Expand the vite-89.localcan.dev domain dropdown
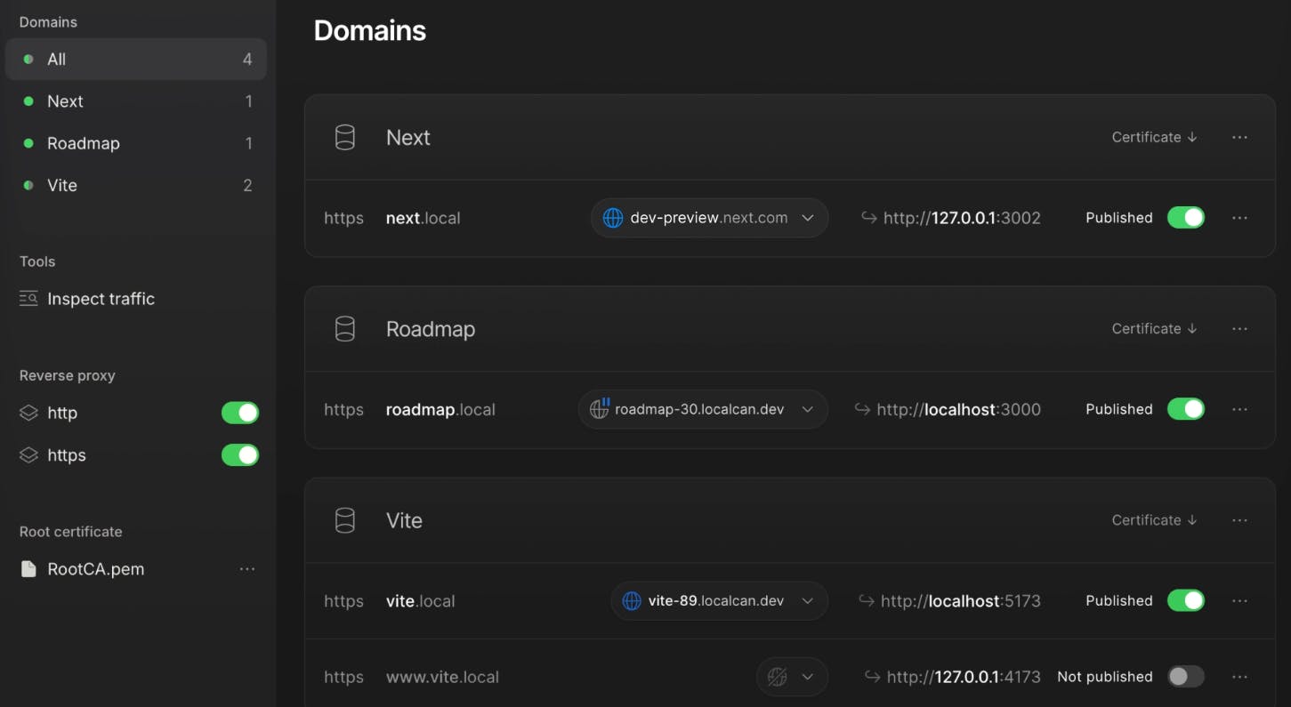The height and width of the screenshot is (707, 1291). pyautogui.click(x=808, y=601)
